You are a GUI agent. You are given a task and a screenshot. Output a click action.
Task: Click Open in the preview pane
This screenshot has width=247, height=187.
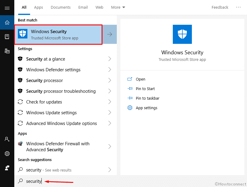[141, 79]
